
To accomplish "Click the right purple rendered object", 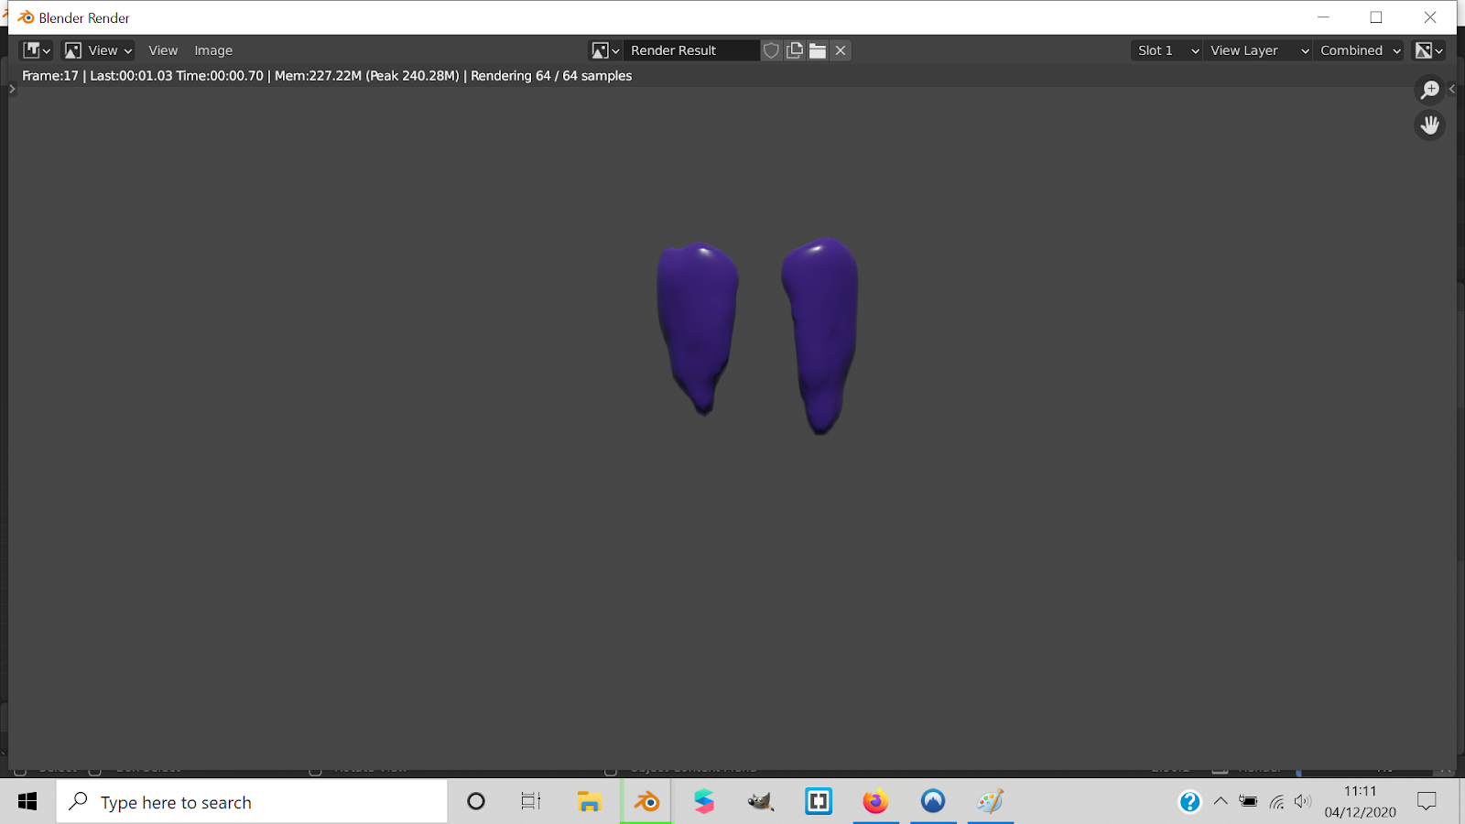I will [820, 335].
